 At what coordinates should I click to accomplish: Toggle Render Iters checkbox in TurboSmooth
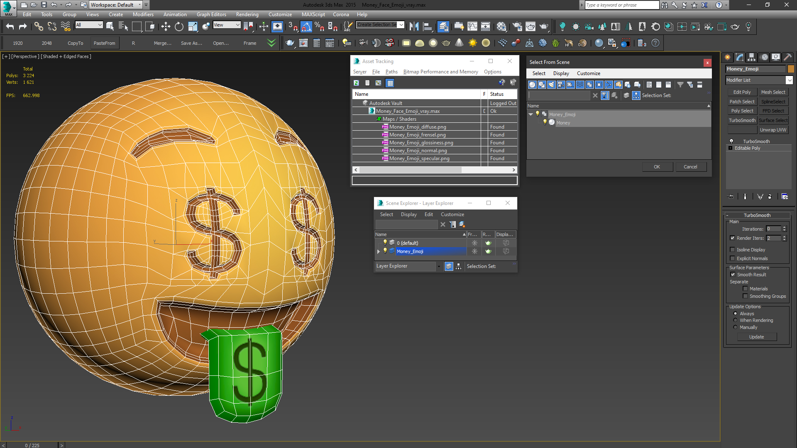point(733,238)
